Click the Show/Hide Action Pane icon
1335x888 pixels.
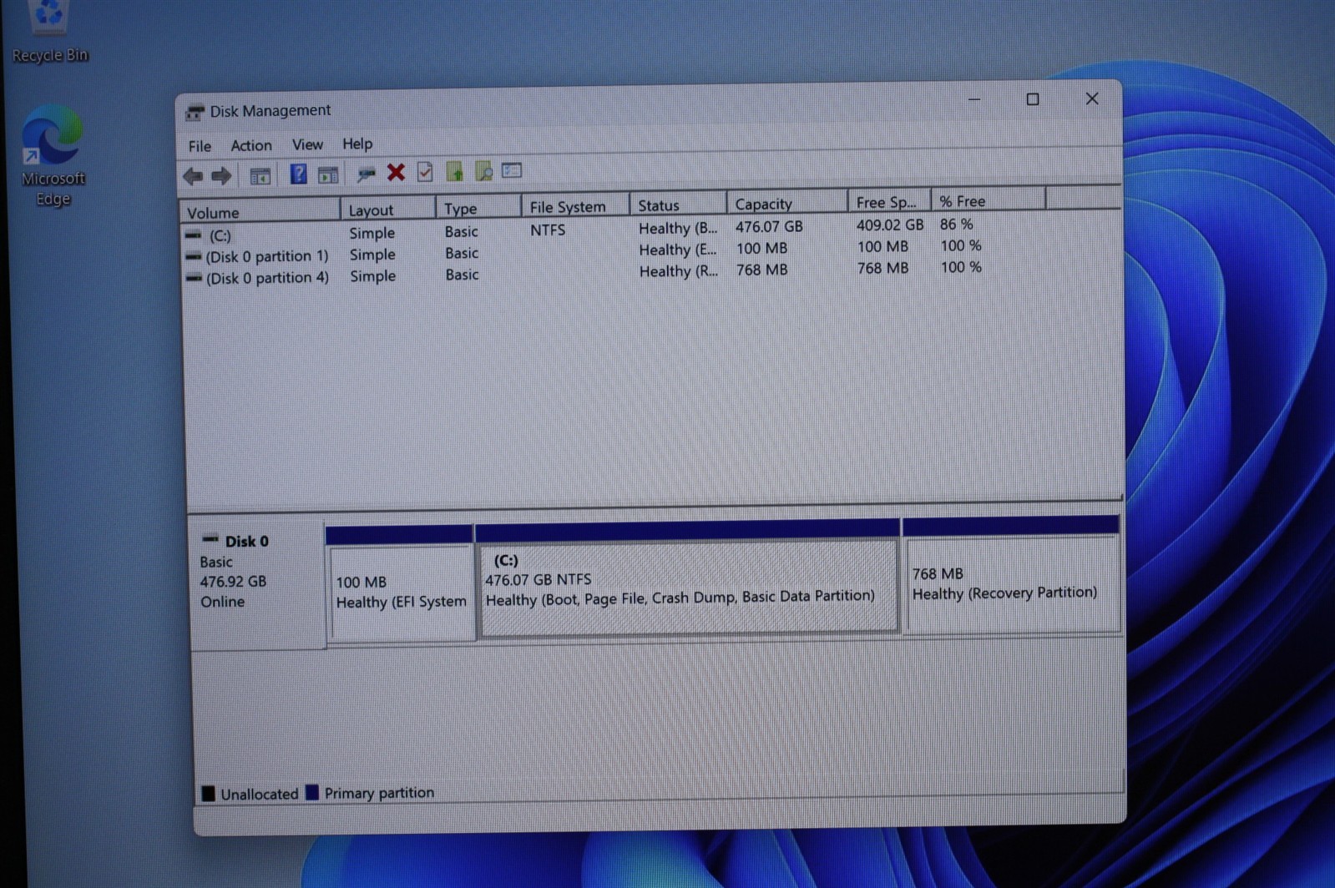coord(328,174)
